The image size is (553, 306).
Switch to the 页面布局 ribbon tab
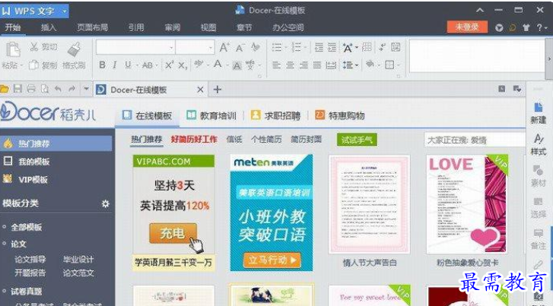(x=92, y=27)
